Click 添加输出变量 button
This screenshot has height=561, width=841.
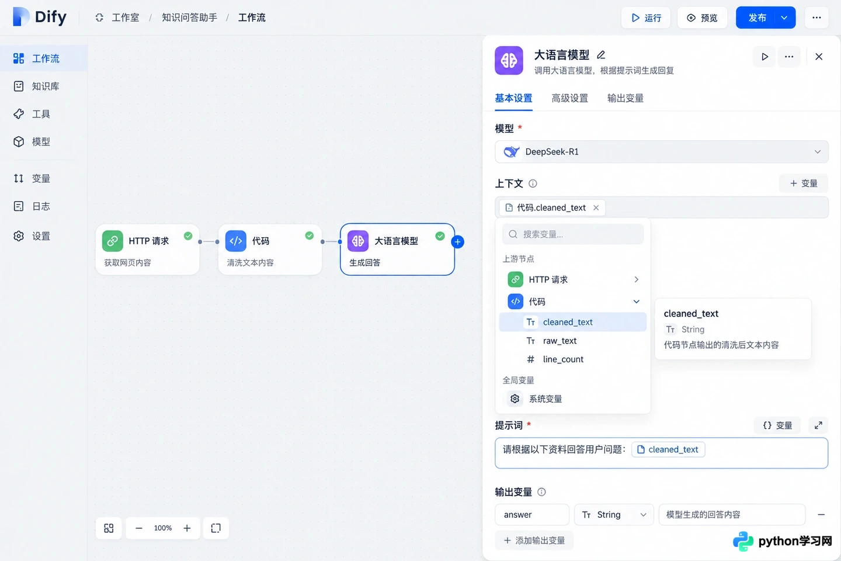(534, 541)
